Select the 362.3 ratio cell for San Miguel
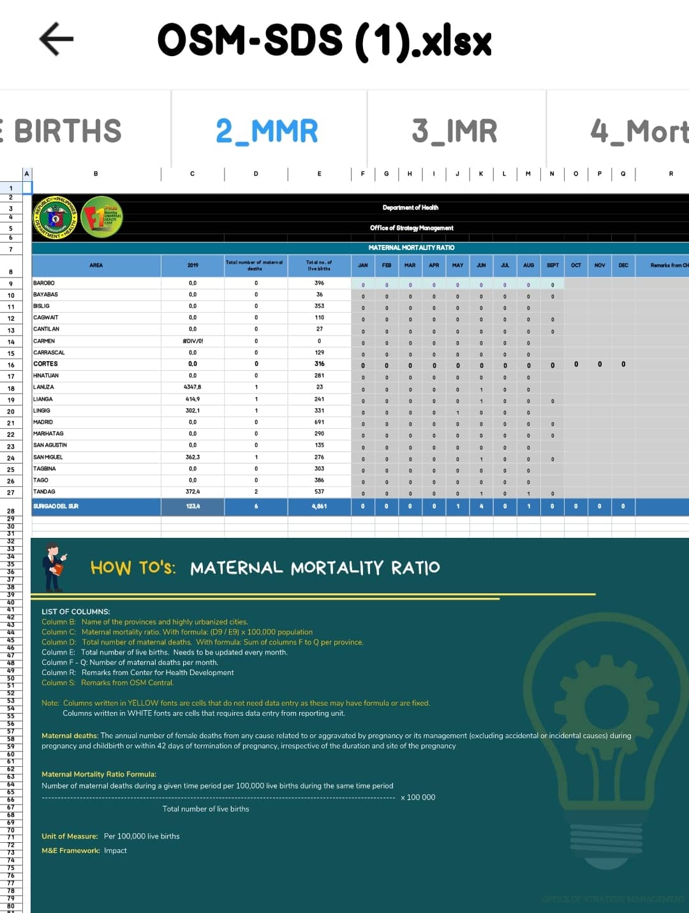Viewport: 689px width, 913px height. click(x=193, y=457)
